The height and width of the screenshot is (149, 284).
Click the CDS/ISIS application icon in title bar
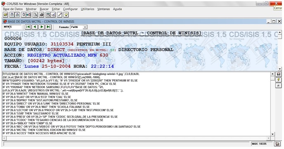click(3, 4)
